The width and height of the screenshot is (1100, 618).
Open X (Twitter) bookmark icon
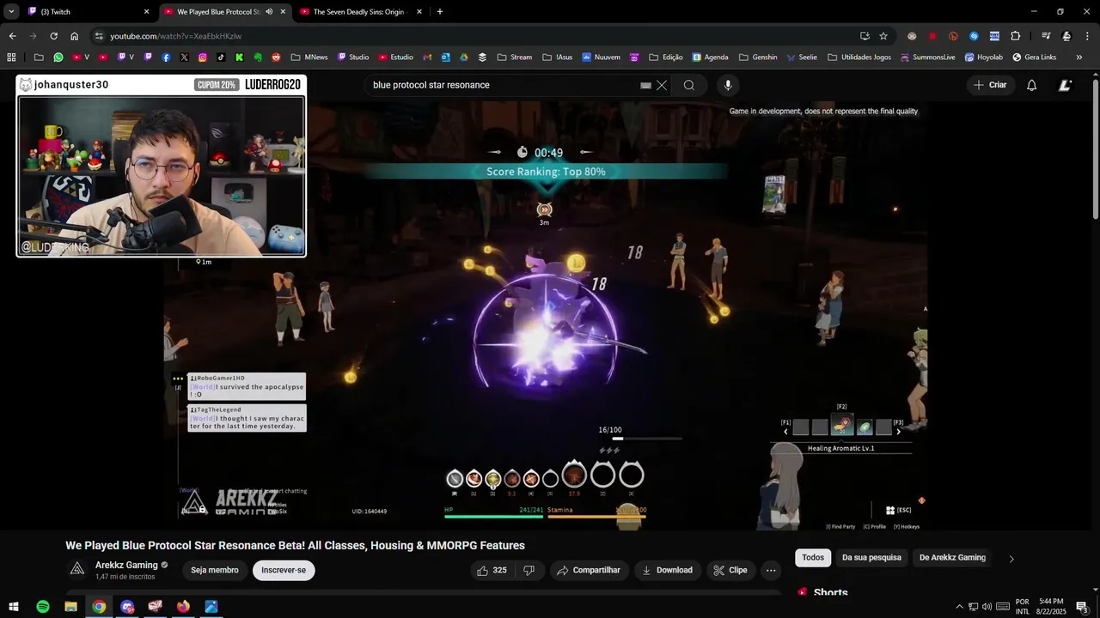[x=185, y=58]
